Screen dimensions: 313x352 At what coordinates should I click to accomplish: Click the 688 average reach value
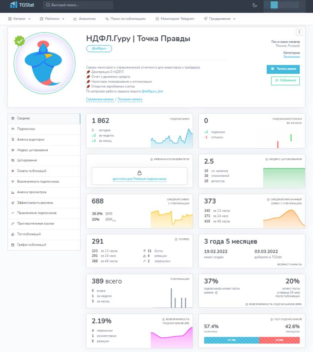tap(97, 201)
